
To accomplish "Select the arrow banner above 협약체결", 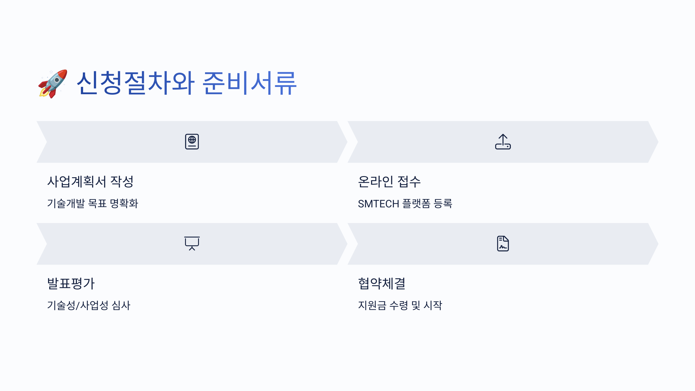I will (x=503, y=244).
